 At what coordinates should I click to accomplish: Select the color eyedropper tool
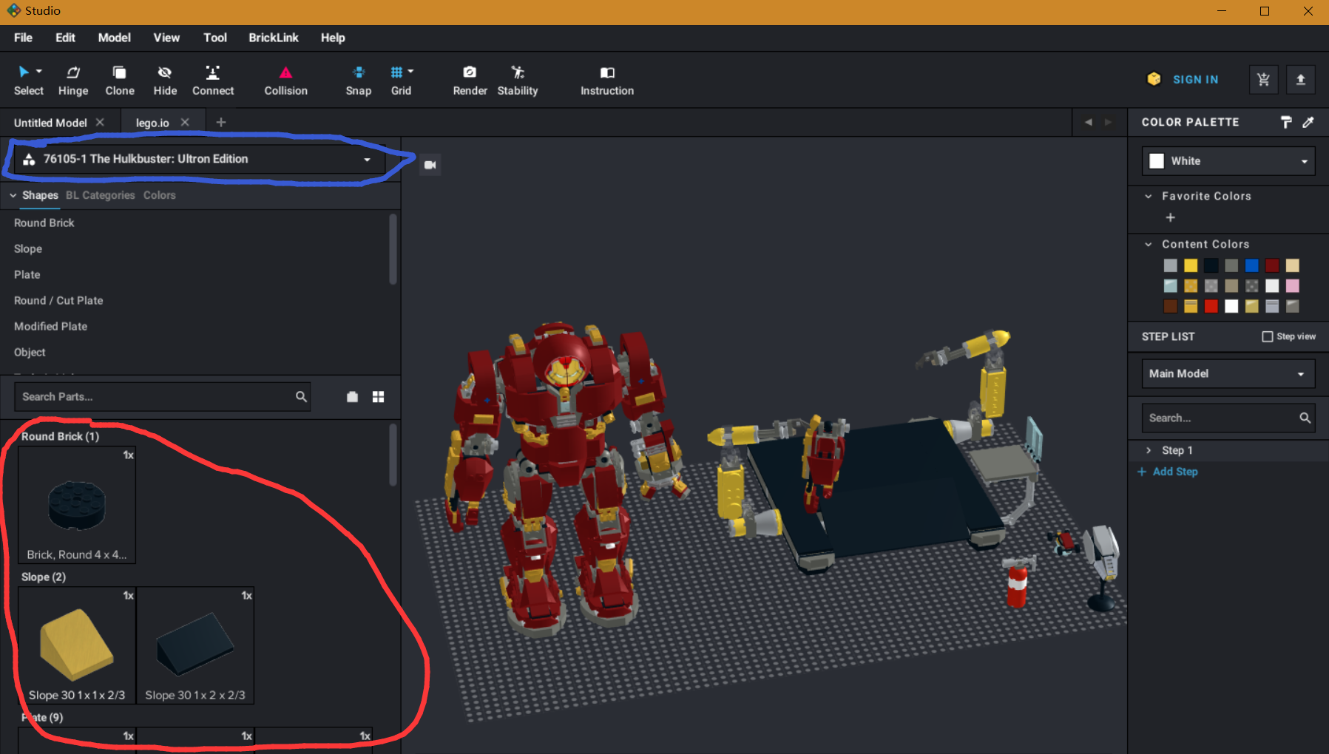coord(1308,122)
